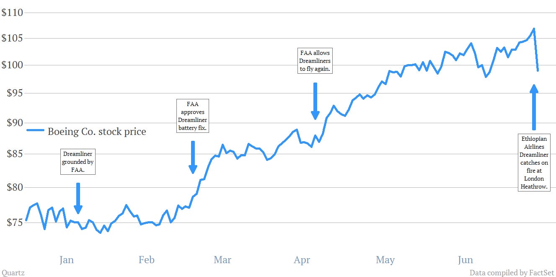This screenshot has height=277, width=556.
Task: Click the 'FAA approves Dreamliner battery fix.' box
Action: pyautogui.click(x=193, y=116)
